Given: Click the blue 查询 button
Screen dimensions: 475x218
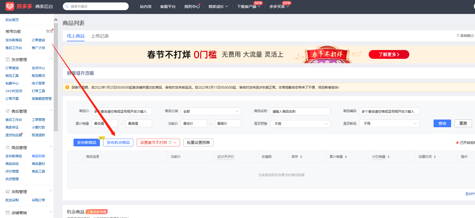Looking at the screenshot, I should 442,123.
